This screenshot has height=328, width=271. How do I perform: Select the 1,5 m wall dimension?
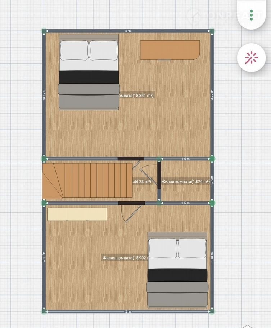(185, 159)
